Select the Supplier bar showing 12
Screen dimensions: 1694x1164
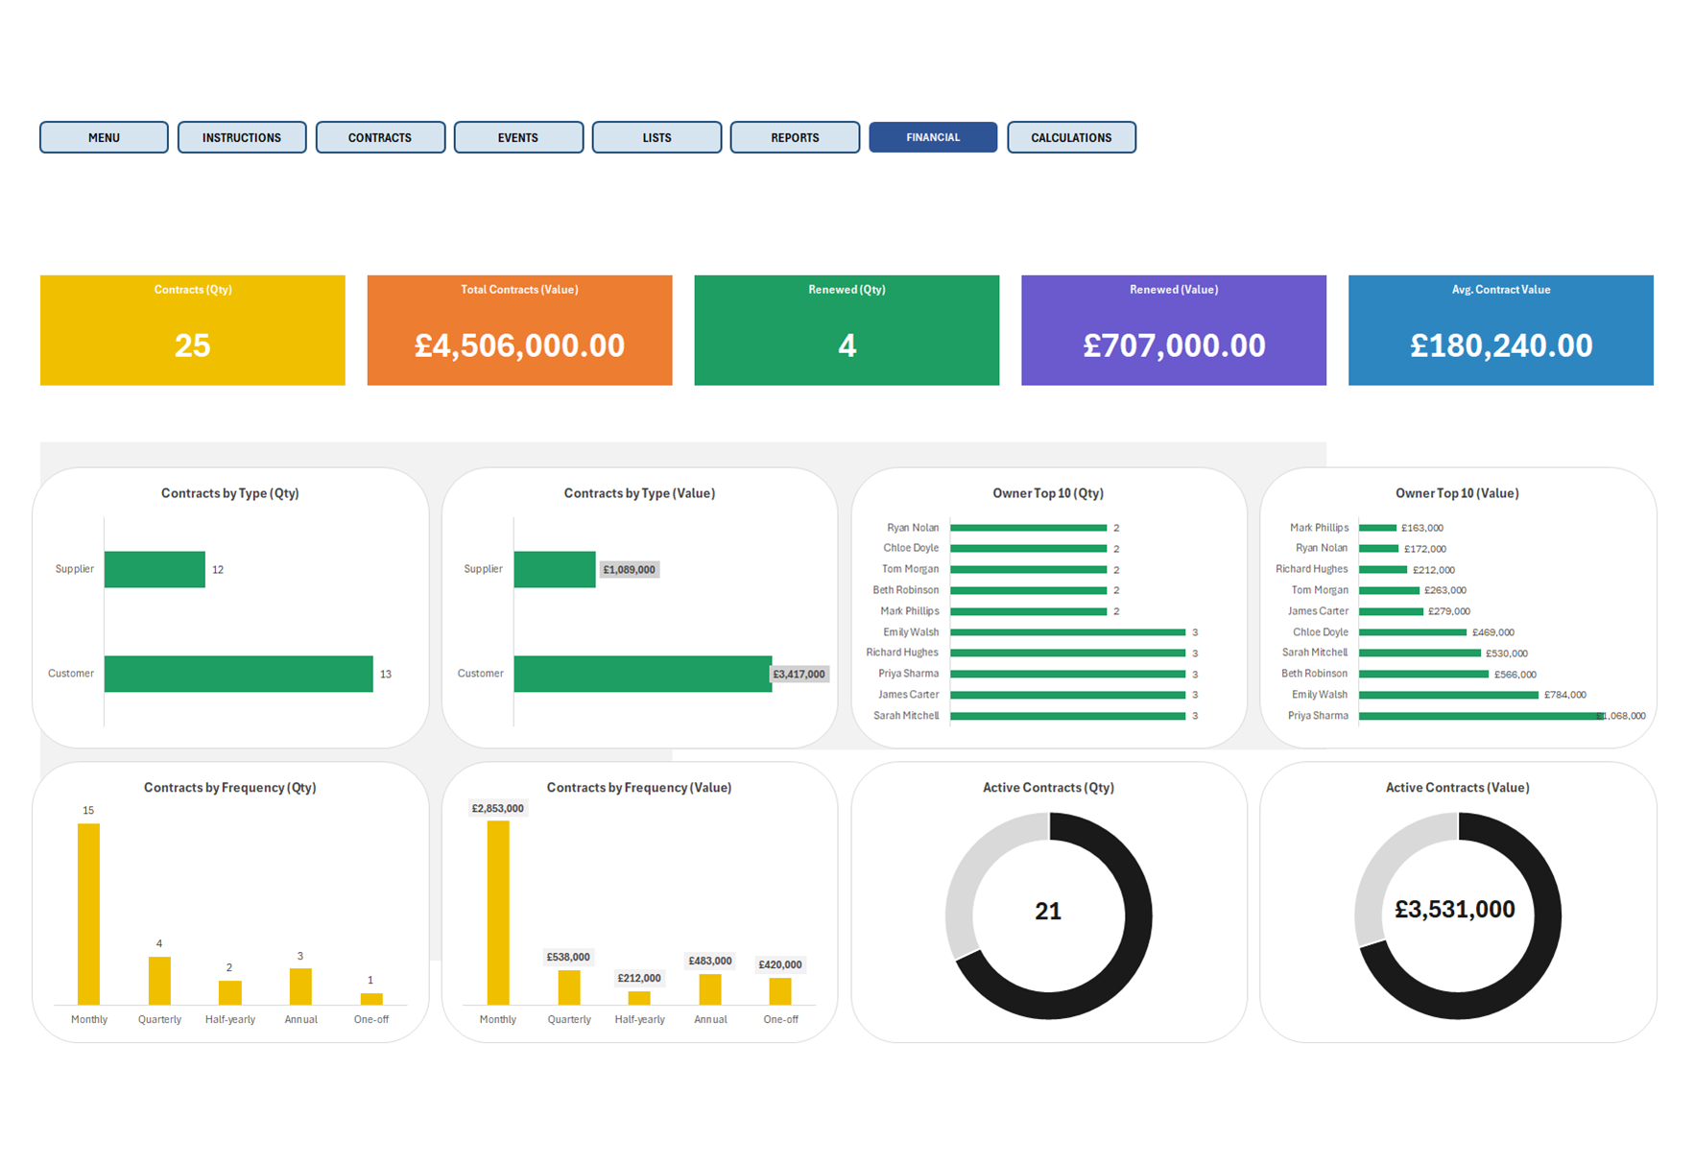pyautogui.click(x=155, y=569)
